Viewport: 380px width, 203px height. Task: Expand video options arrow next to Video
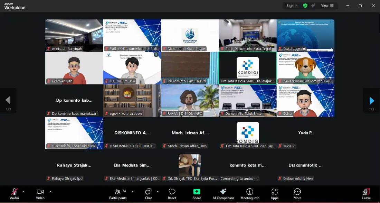click(x=50, y=192)
